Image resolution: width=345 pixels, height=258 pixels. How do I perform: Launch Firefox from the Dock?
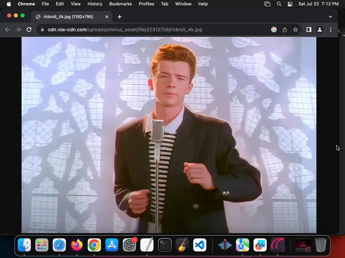77,245
